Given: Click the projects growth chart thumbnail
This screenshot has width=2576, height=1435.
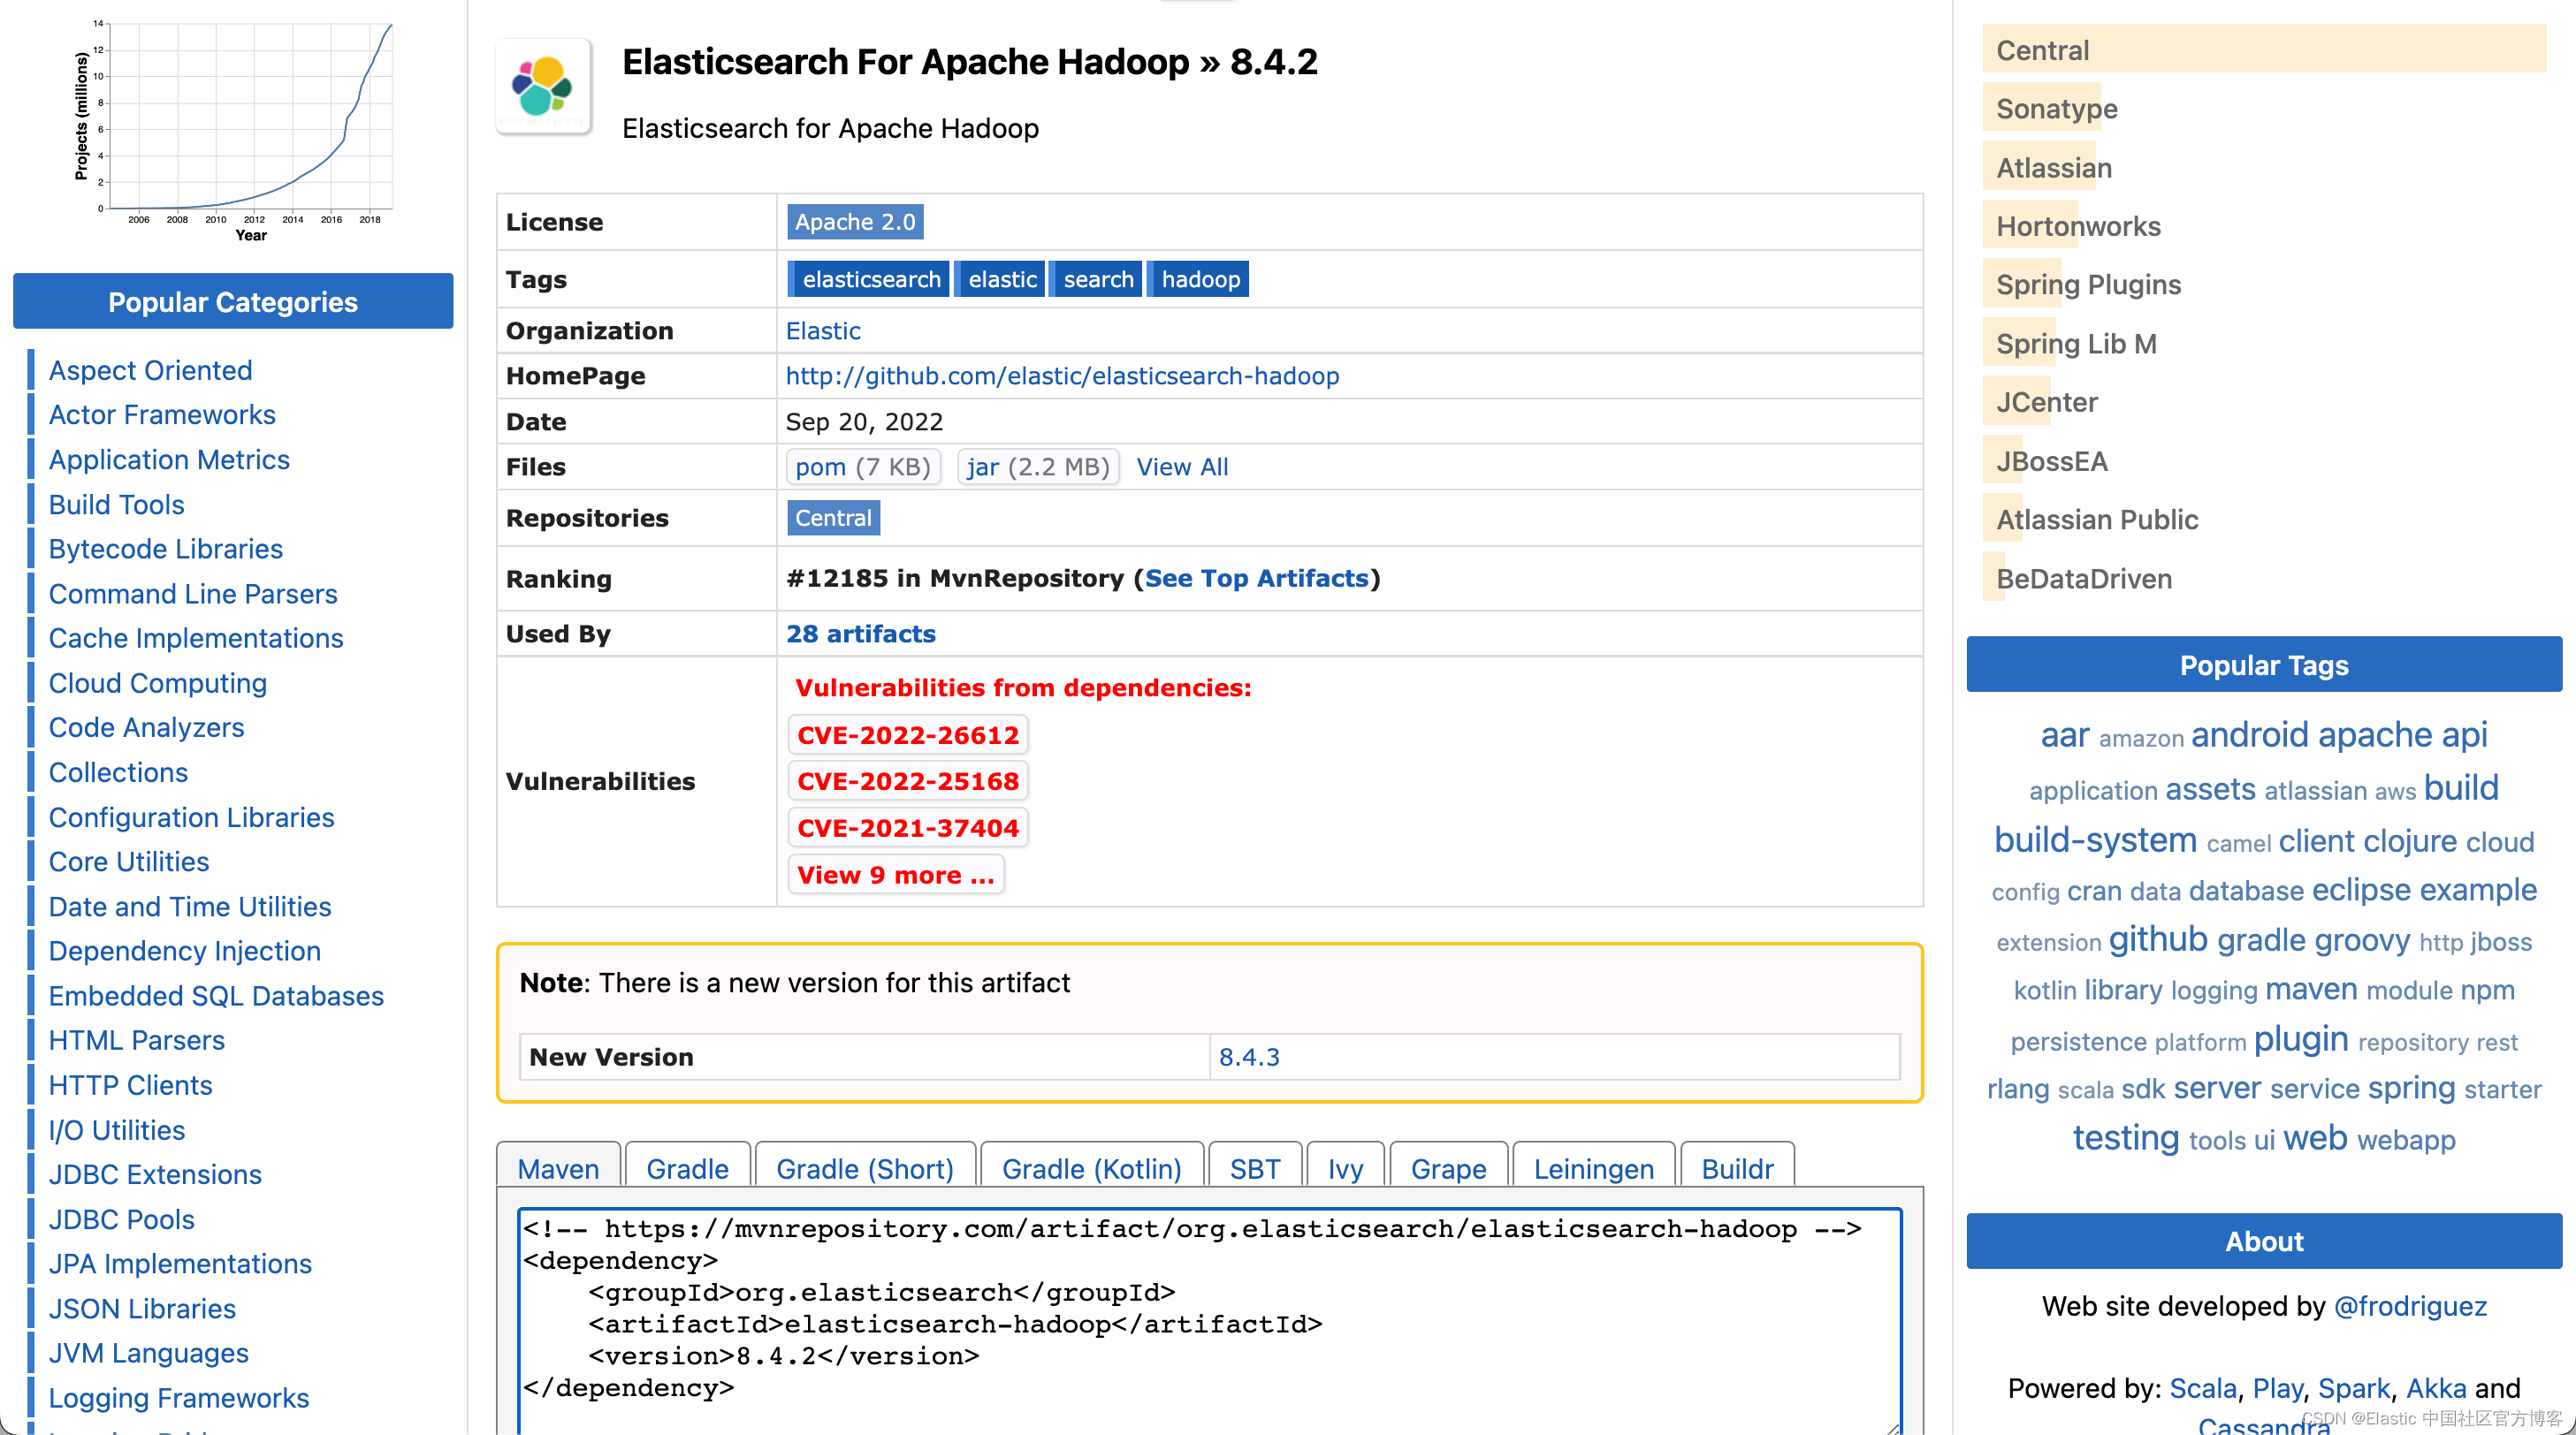Looking at the screenshot, I should click(x=238, y=125).
